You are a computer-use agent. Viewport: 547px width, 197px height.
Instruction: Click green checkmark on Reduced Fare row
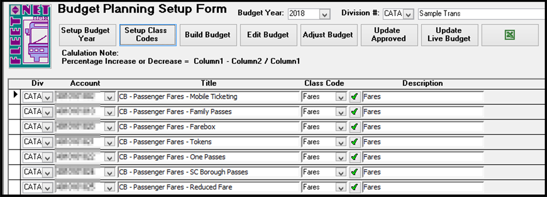point(355,187)
